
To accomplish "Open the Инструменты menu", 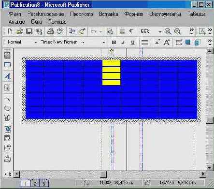I will pyautogui.click(x=165, y=14).
